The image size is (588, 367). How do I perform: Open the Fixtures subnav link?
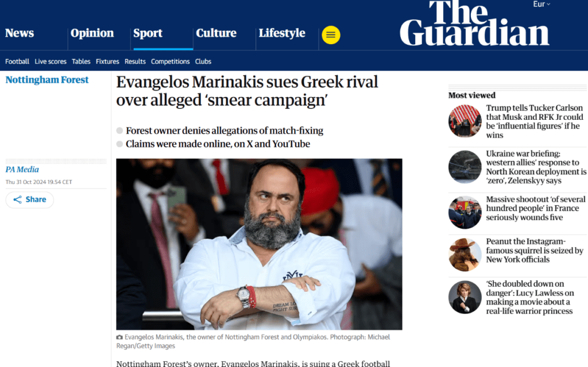(107, 61)
